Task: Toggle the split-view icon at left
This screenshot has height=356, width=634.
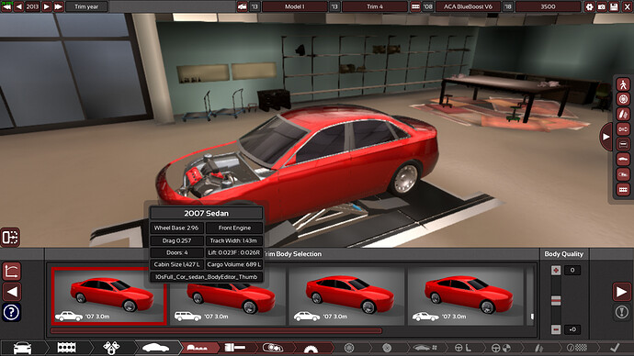Action: click(10, 237)
